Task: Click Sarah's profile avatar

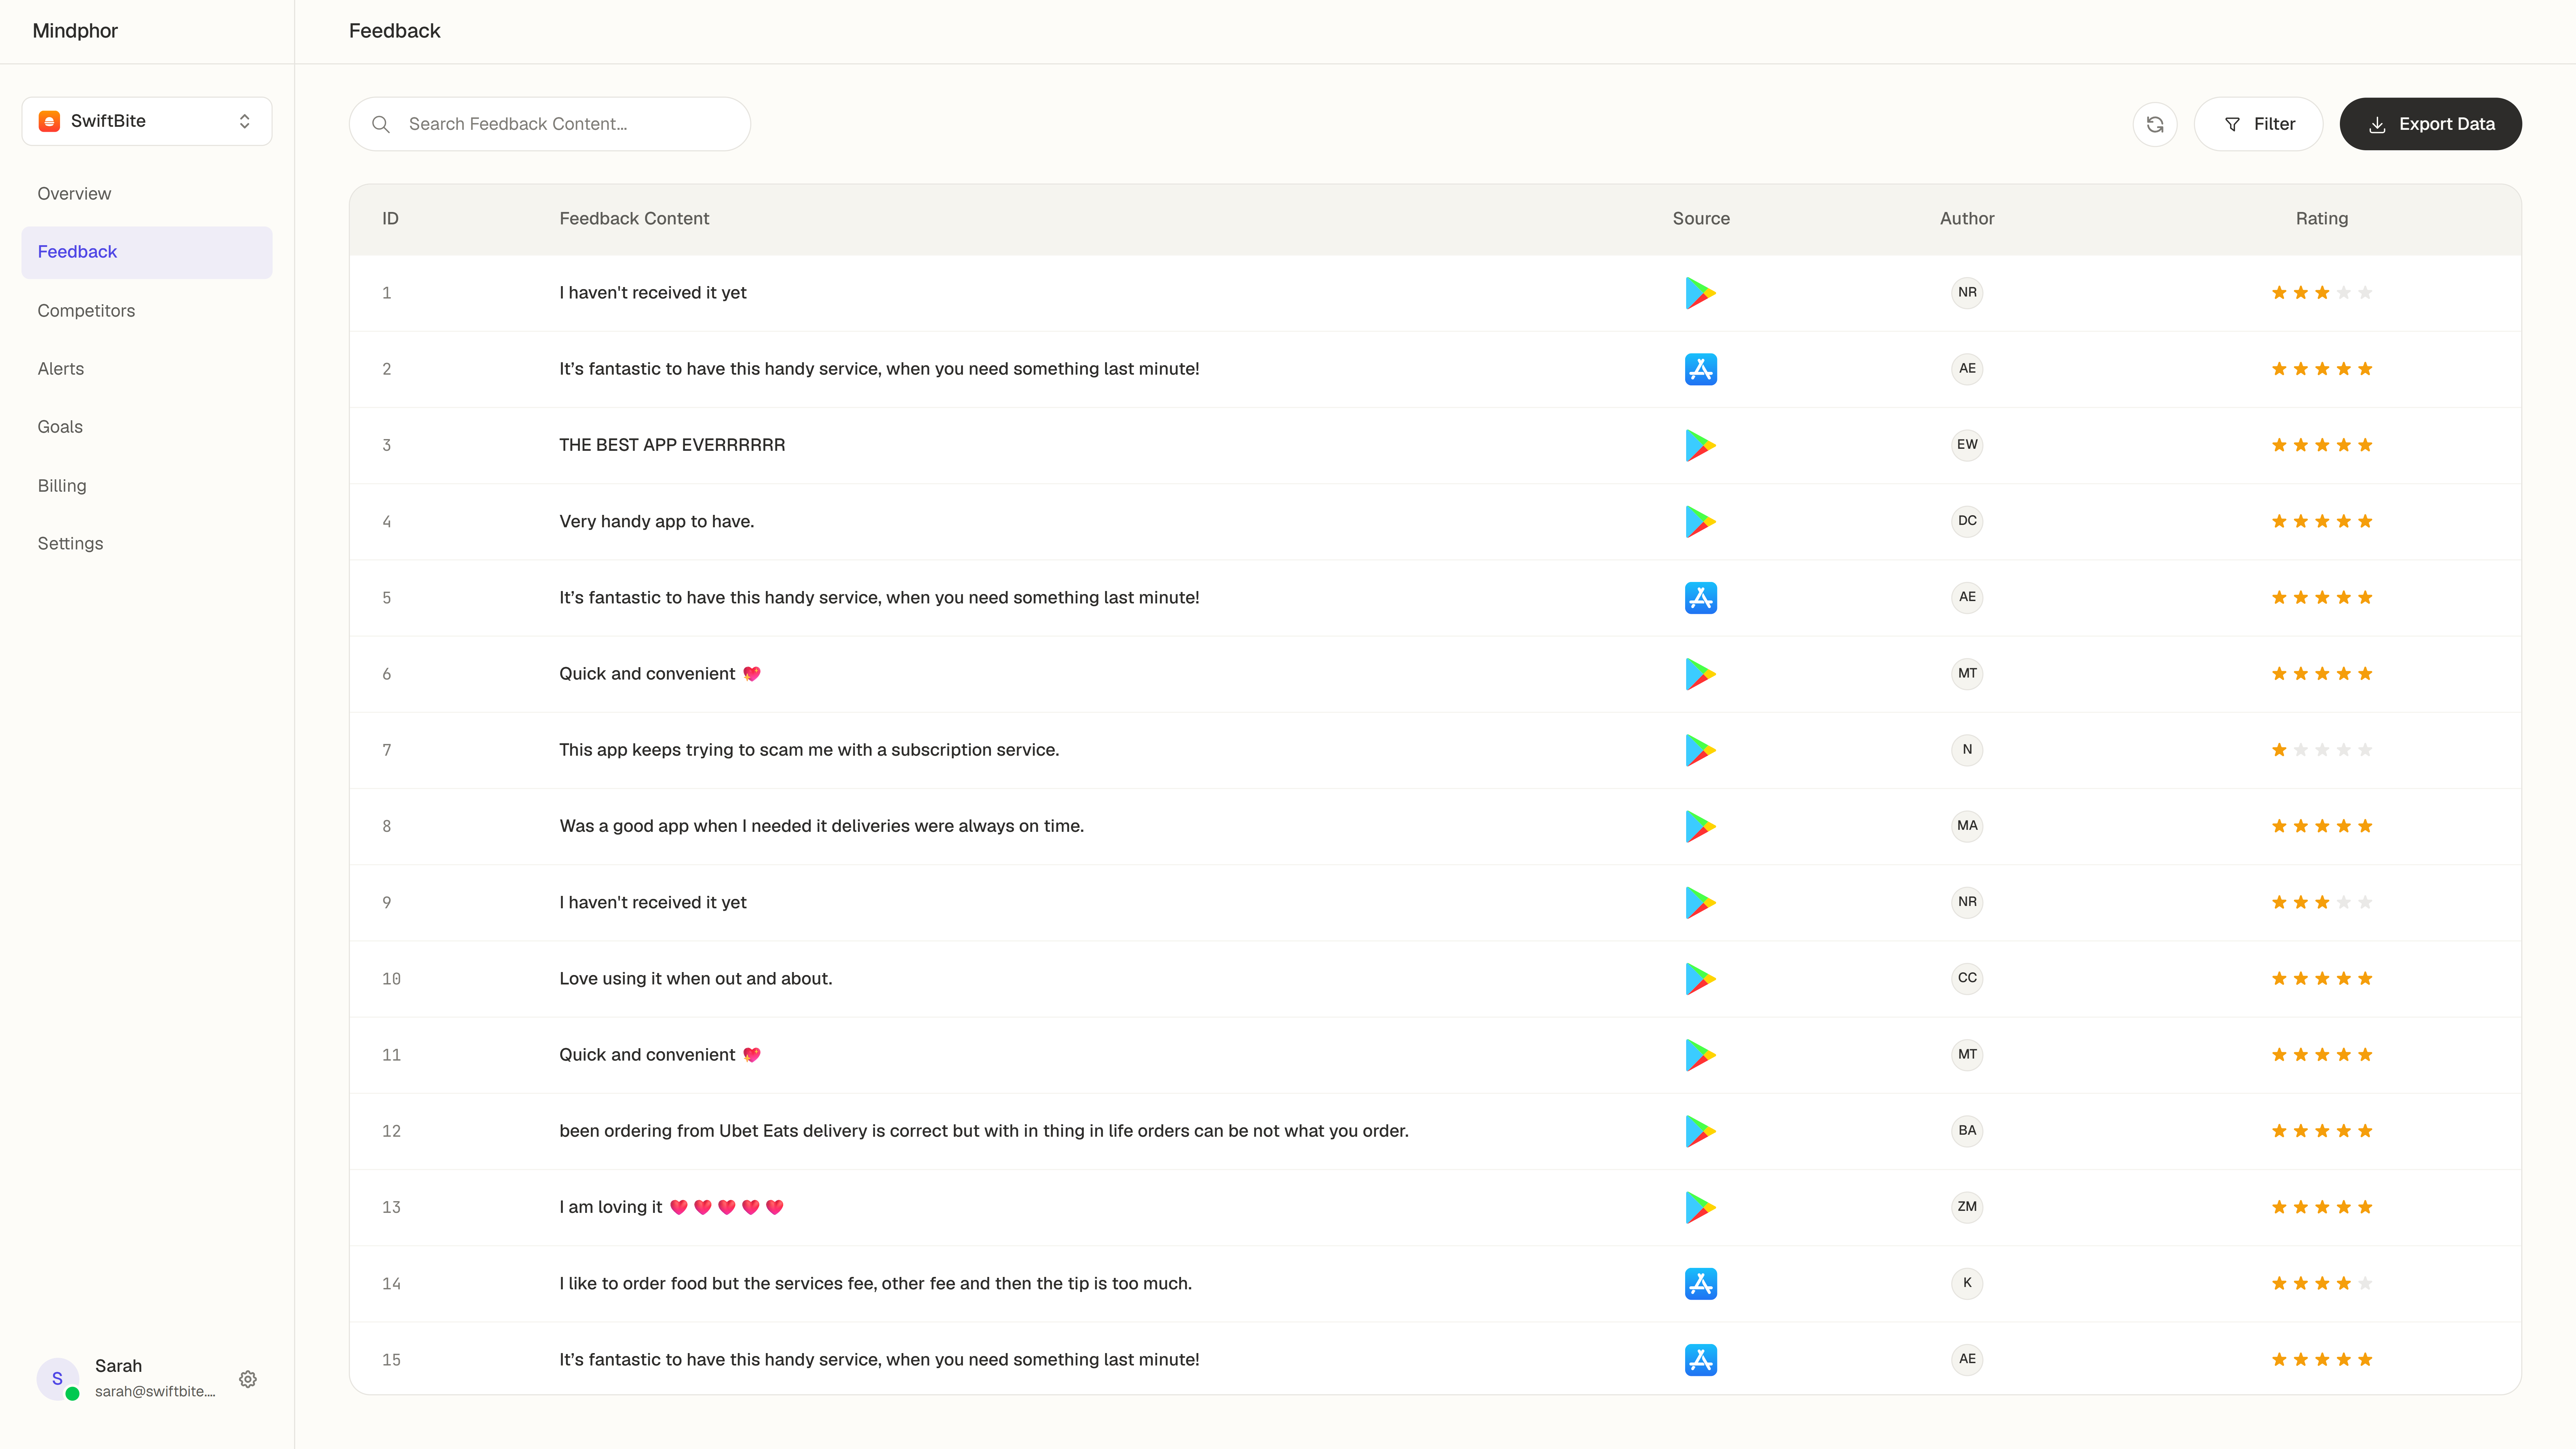Action: [58, 1379]
